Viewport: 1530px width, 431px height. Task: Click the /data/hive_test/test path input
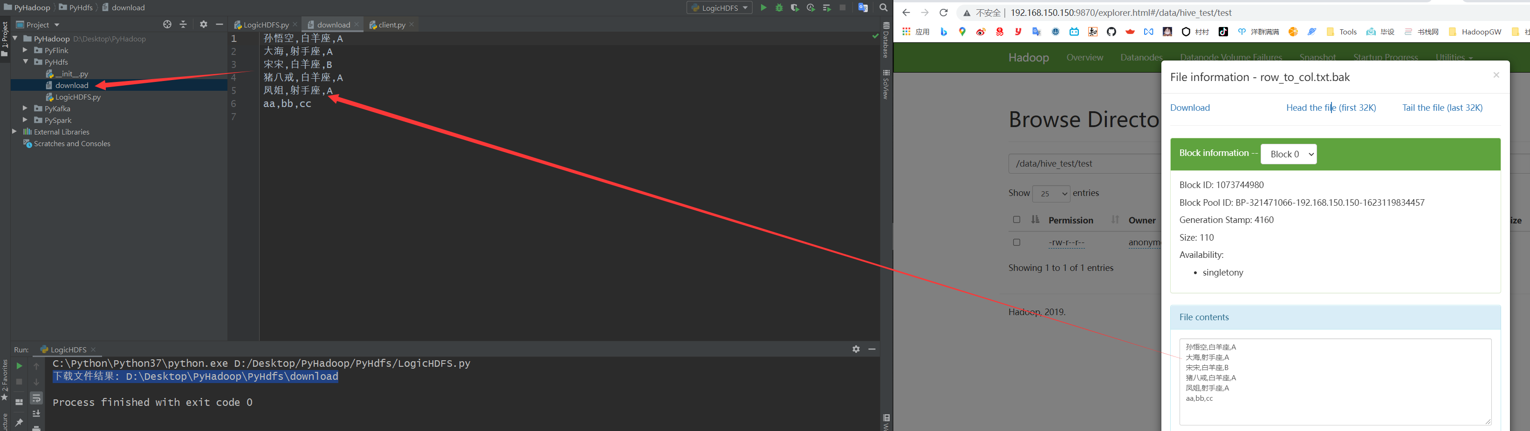tap(1084, 164)
